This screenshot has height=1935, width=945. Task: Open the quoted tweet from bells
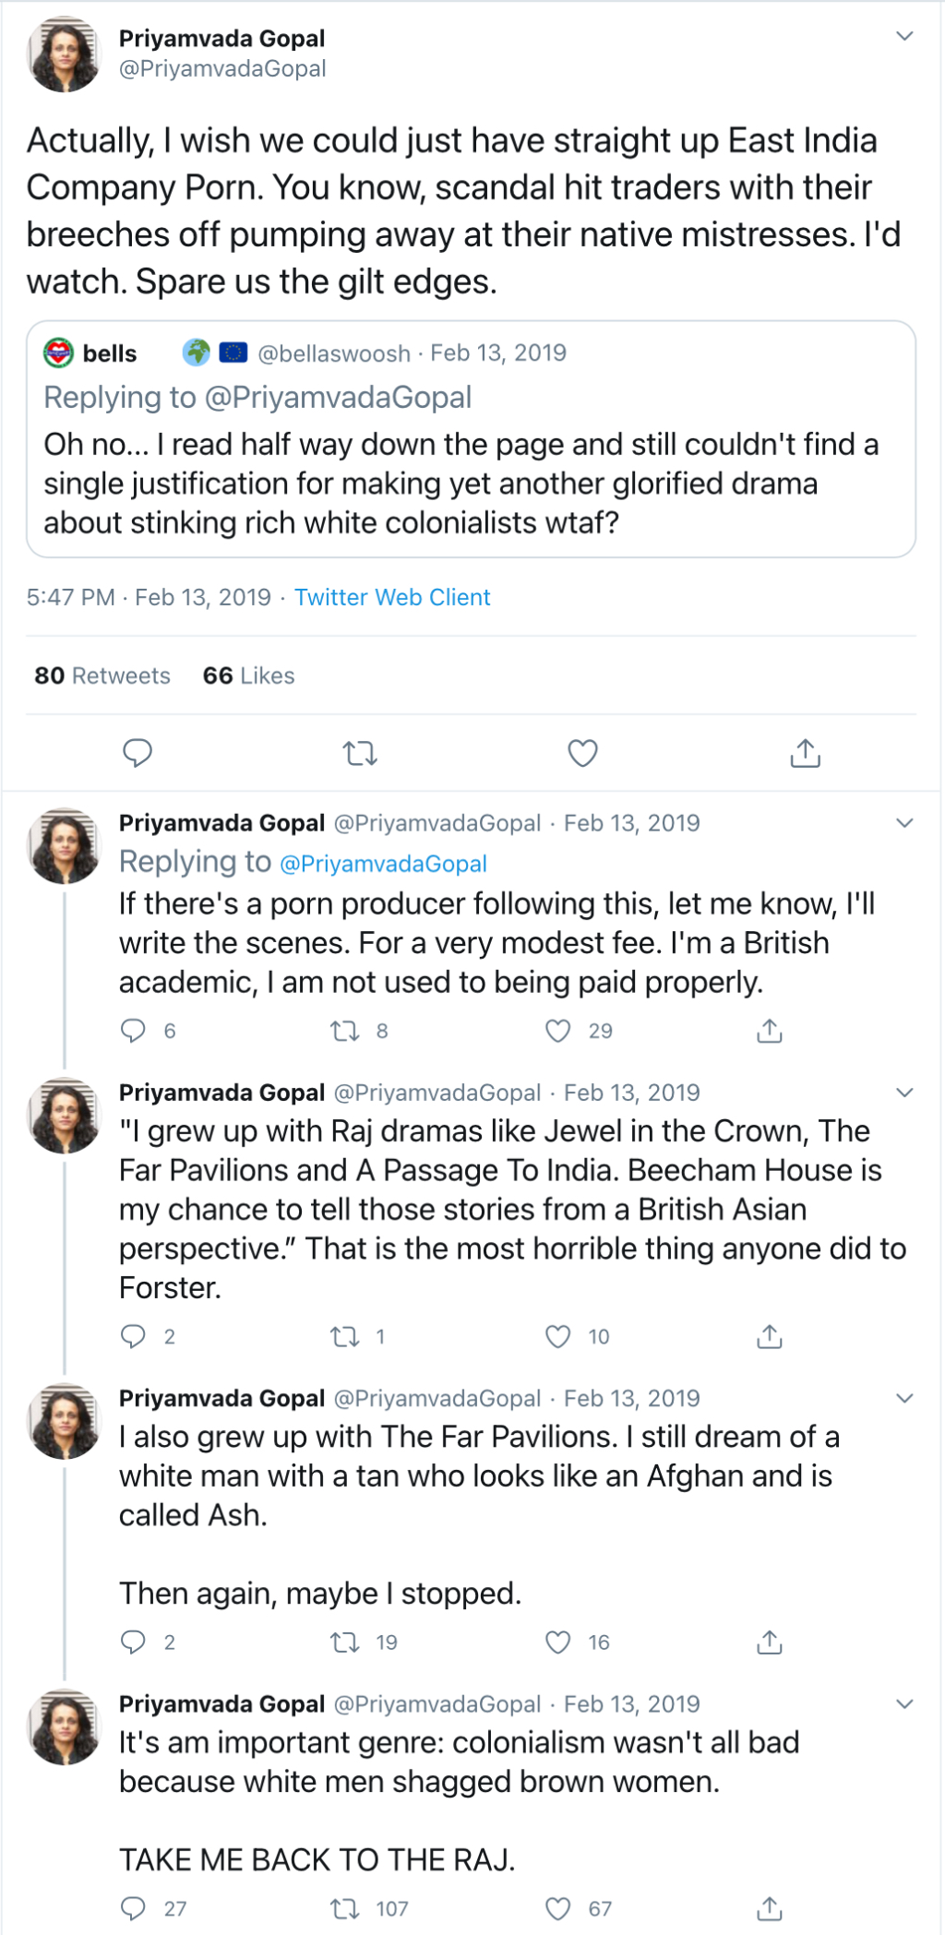coord(471,439)
